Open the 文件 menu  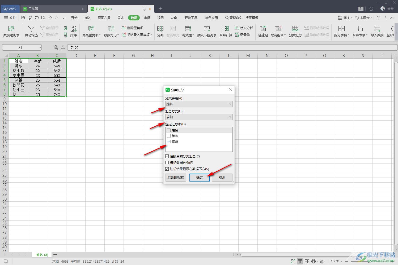pyautogui.click(x=10, y=18)
